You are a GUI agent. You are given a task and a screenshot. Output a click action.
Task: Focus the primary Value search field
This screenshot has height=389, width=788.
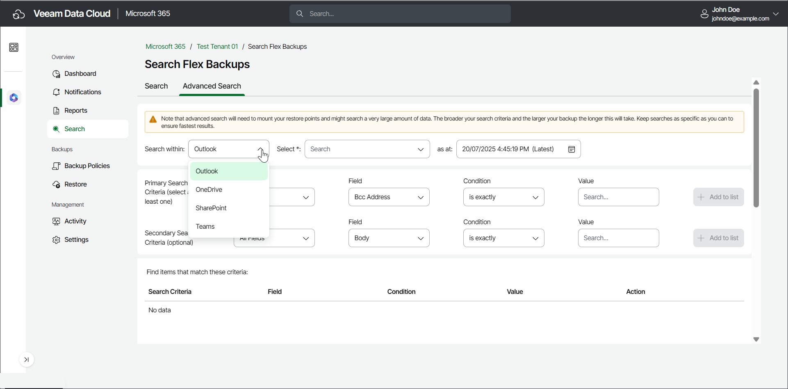pos(619,197)
